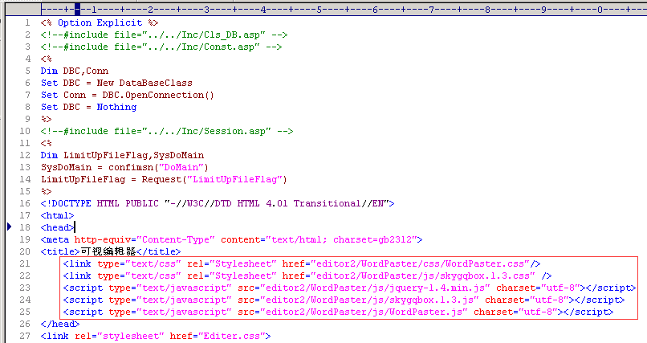Click 'Set DBC = New DataBaseClass' line
This screenshot has height=343, width=647.
pos(116,83)
